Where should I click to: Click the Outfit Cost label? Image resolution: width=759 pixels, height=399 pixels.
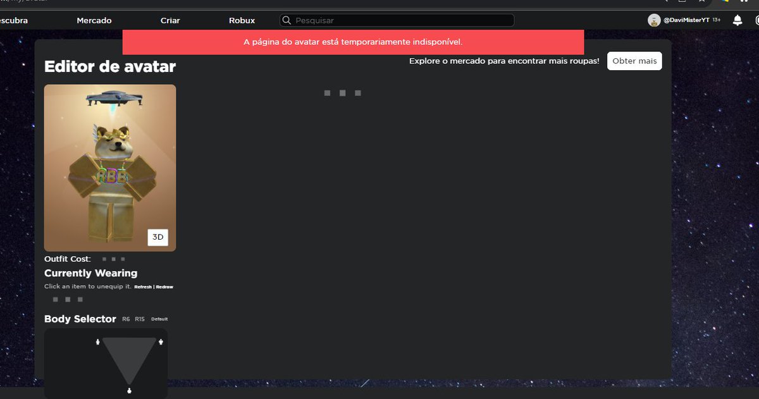pyautogui.click(x=68, y=259)
